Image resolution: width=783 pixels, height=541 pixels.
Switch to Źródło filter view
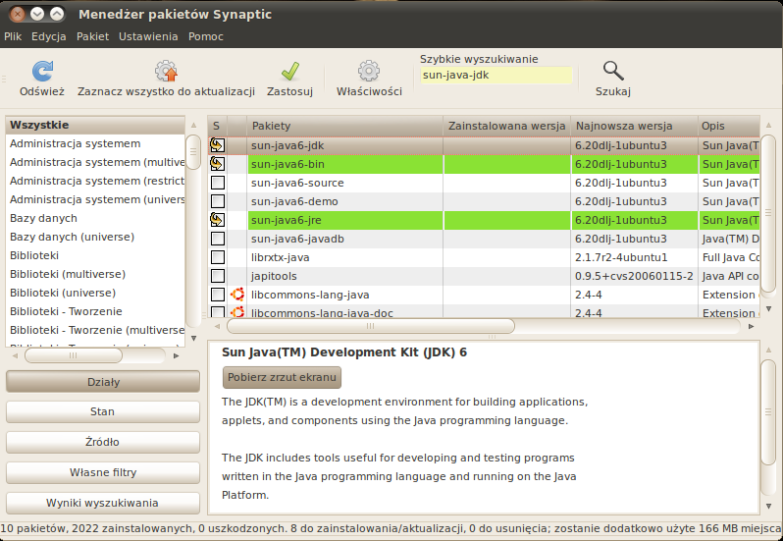click(x=103, y=442)
